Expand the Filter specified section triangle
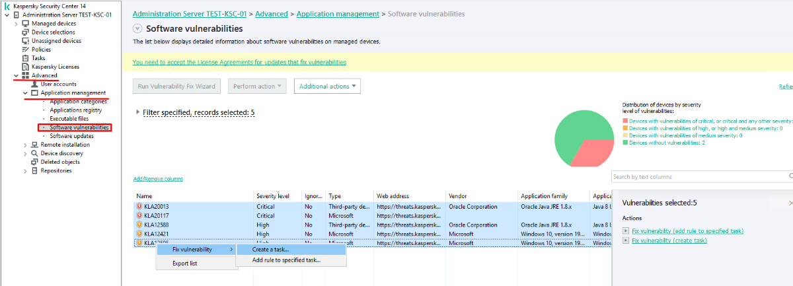Viewport: 793px width, 286px height. coord(137,112)
